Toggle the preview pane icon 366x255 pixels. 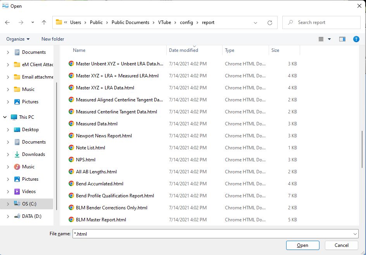point(342,39)
